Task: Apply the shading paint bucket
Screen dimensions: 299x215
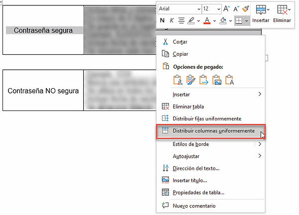Action: coord(223,20)
